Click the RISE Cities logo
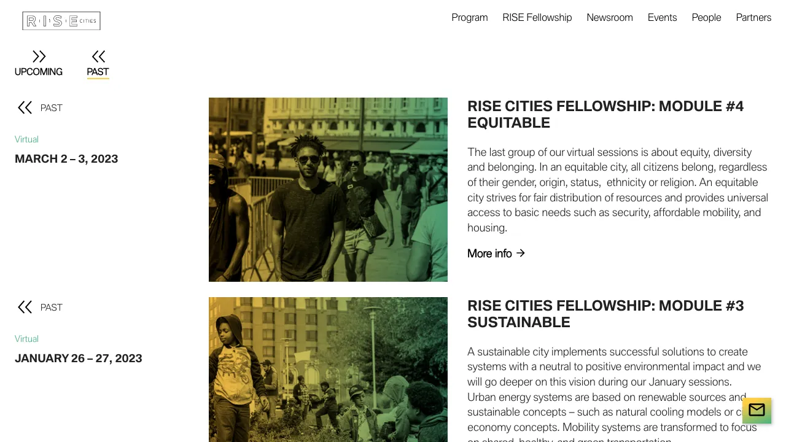This screenshot has height=442, width=786. pyautogui.click(x=61, y=21)
